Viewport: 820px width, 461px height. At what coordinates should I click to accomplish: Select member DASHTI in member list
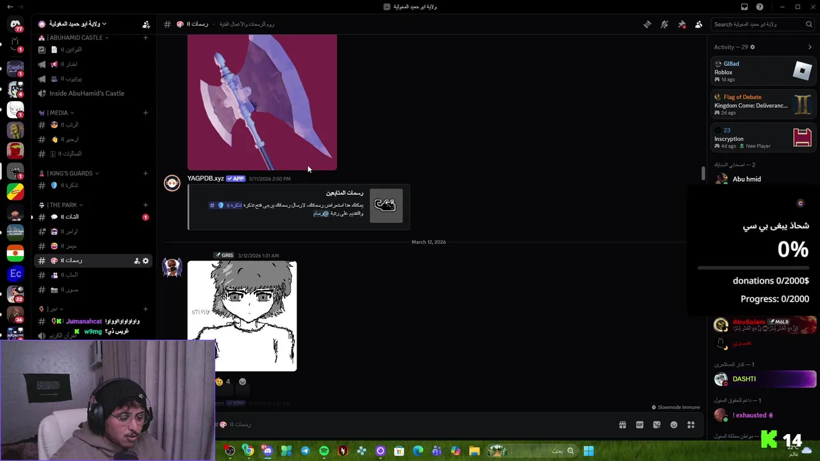click(764, 379)
